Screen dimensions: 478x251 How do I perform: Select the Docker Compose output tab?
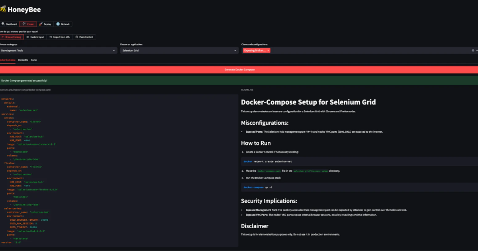(8, 60)
